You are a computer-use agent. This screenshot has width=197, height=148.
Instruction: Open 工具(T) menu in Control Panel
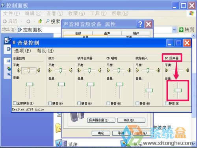[98, 13]
